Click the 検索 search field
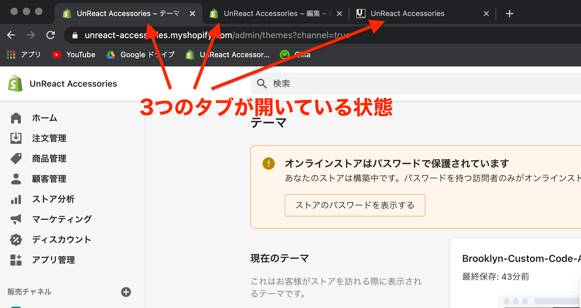This screenshot has height=308, width=581. coord(400,84)
